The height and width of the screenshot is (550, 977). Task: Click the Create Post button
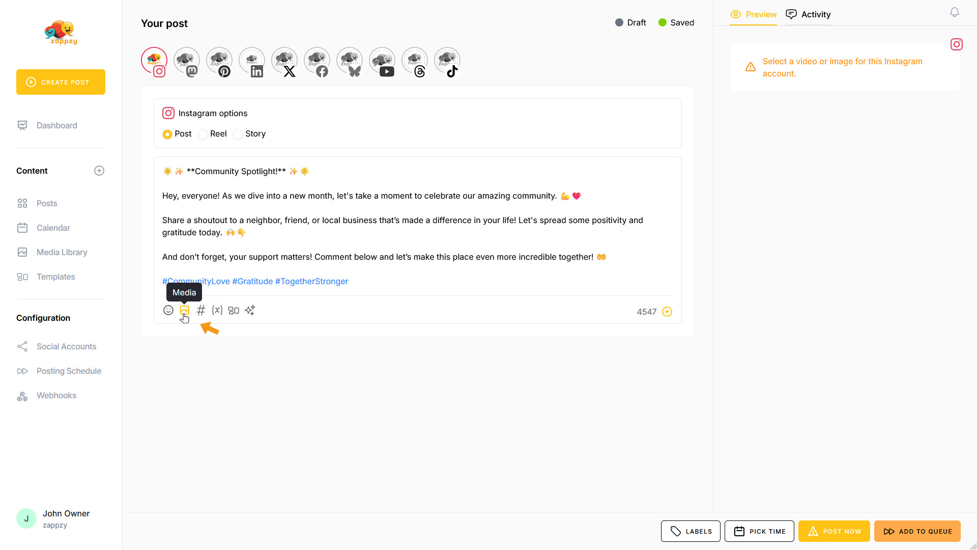coord(61,82)
